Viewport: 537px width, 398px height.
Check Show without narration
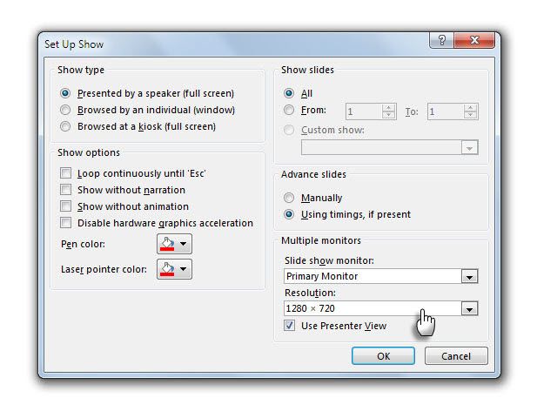click(65, 190)
